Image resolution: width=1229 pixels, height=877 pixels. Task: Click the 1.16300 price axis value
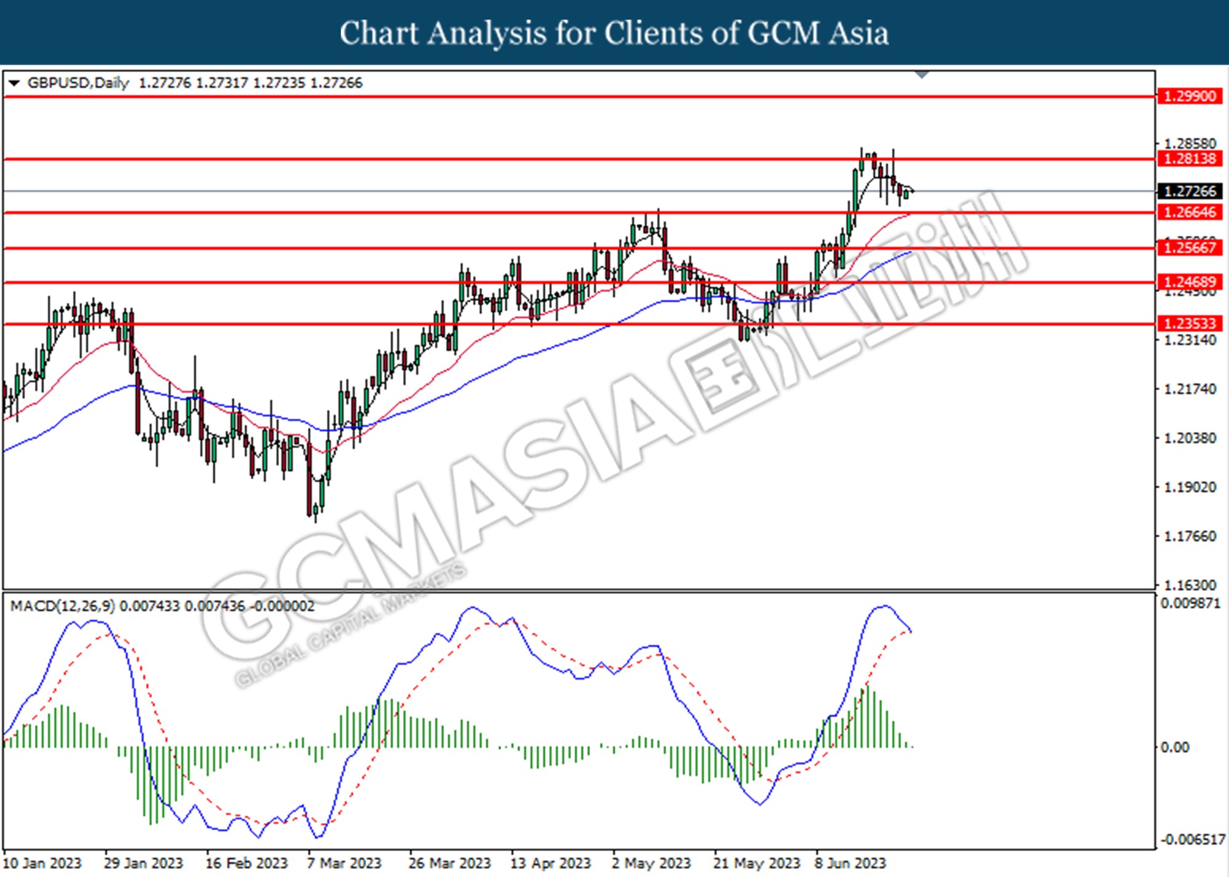1190,585
